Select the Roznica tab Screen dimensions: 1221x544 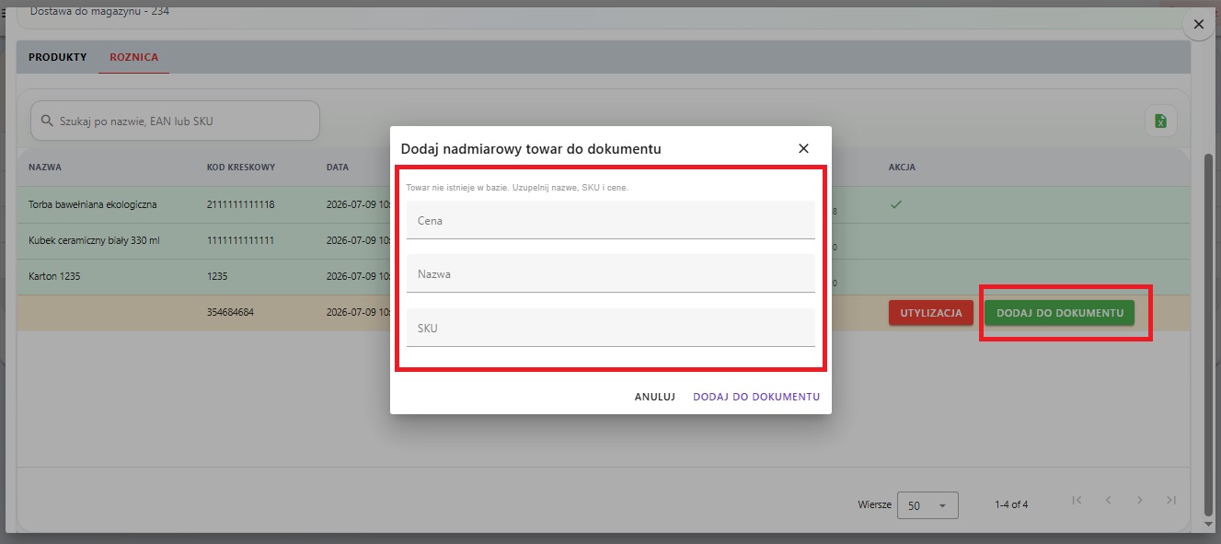tap(134, 57)
